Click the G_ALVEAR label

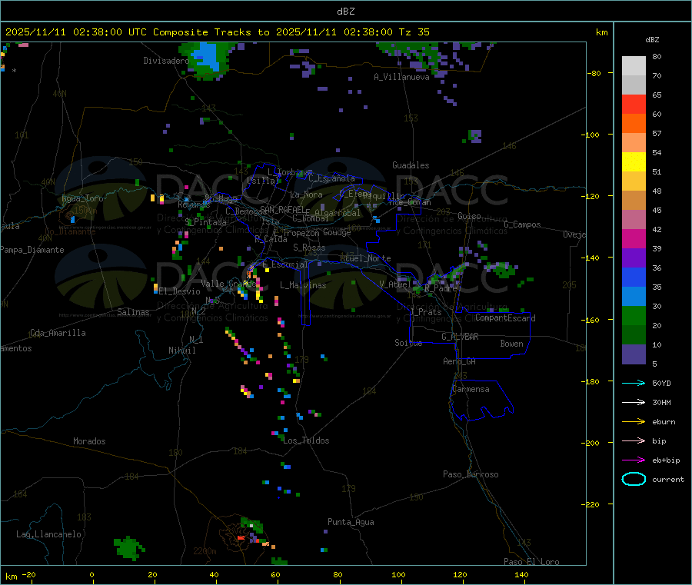(x=460, y=337)
